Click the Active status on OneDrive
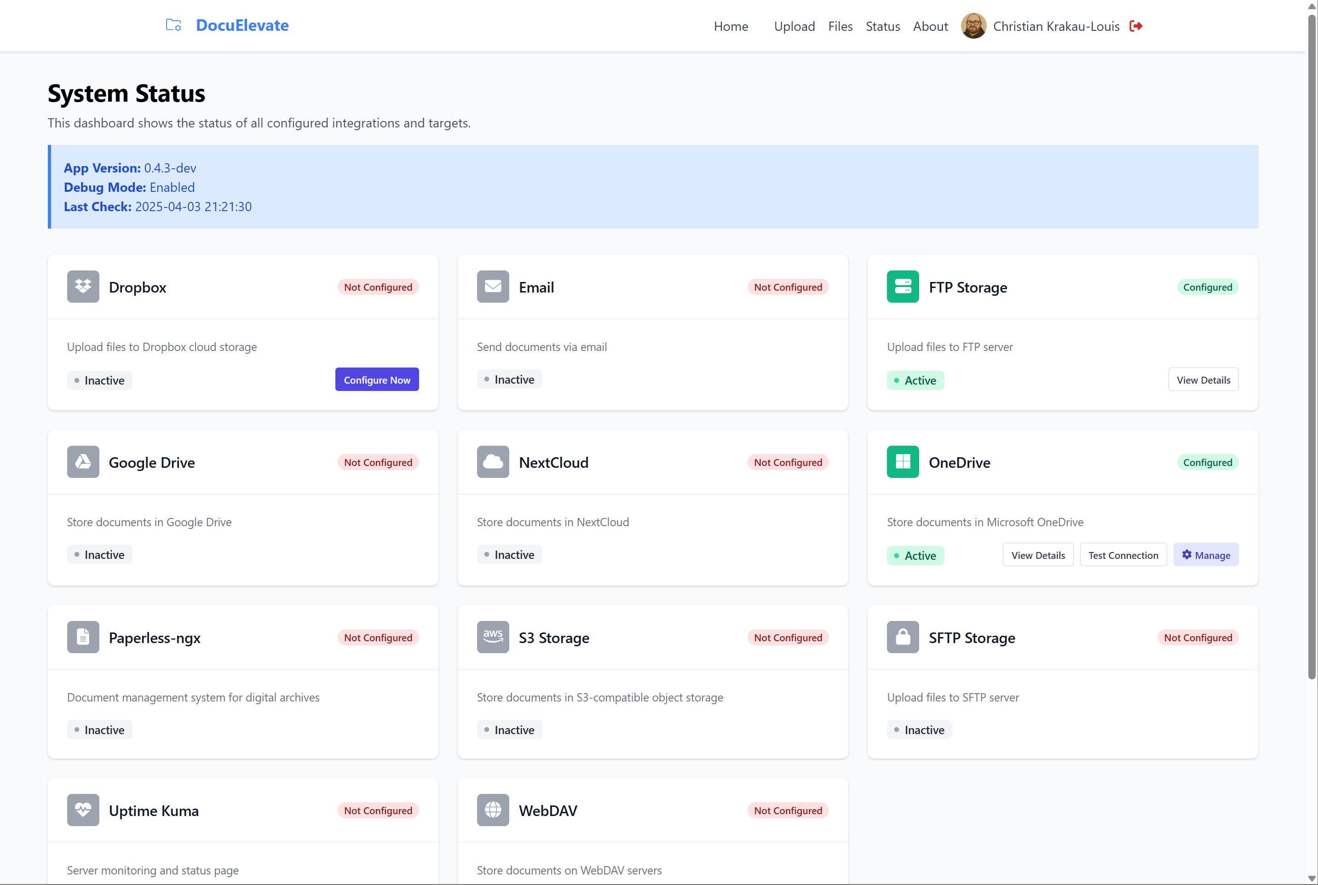This screenshot has height=885, width=1318. click(x=915, y=555)
